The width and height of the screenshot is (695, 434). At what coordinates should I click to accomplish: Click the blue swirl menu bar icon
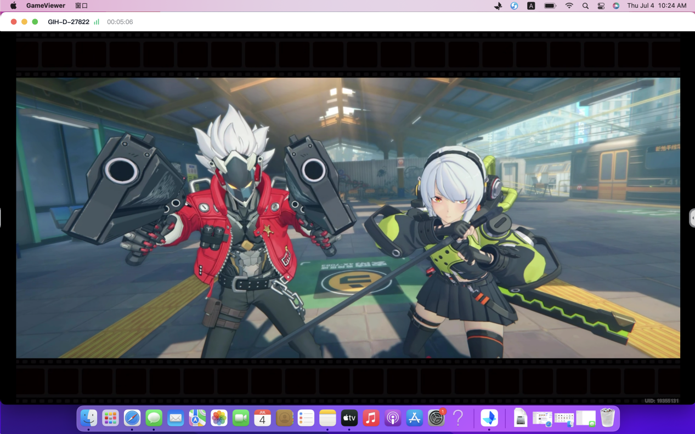click(514, 5)
